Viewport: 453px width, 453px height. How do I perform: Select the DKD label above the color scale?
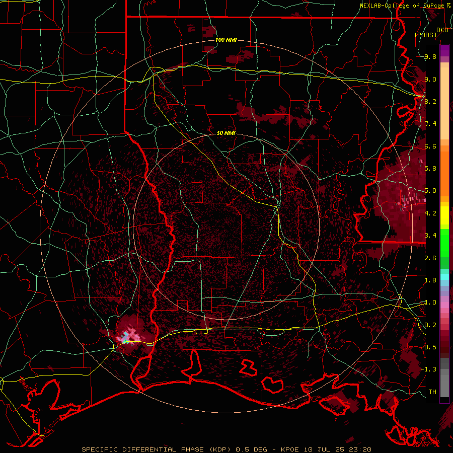(442, 30)
